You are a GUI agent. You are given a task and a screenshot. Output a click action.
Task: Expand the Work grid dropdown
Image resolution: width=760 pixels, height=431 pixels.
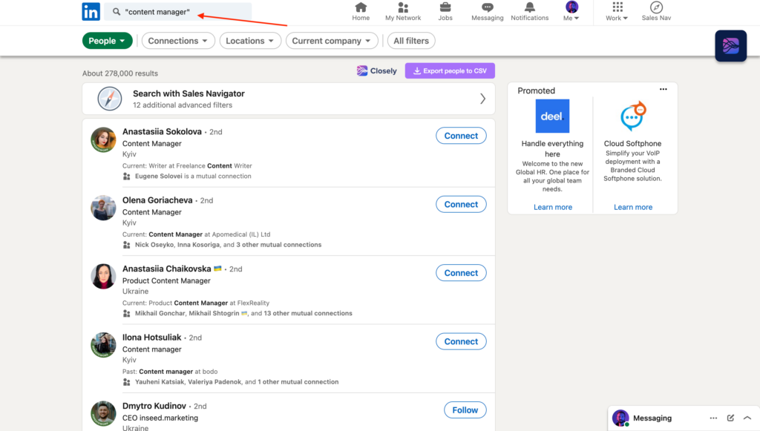point(616,11)
